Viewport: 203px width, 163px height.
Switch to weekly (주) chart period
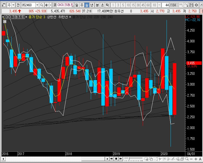82,5
